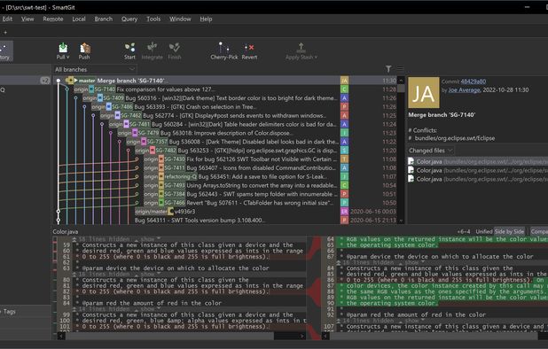Click the Joe Average author link
Viewport: 548px width, 349px height.
tap(464, 90)
